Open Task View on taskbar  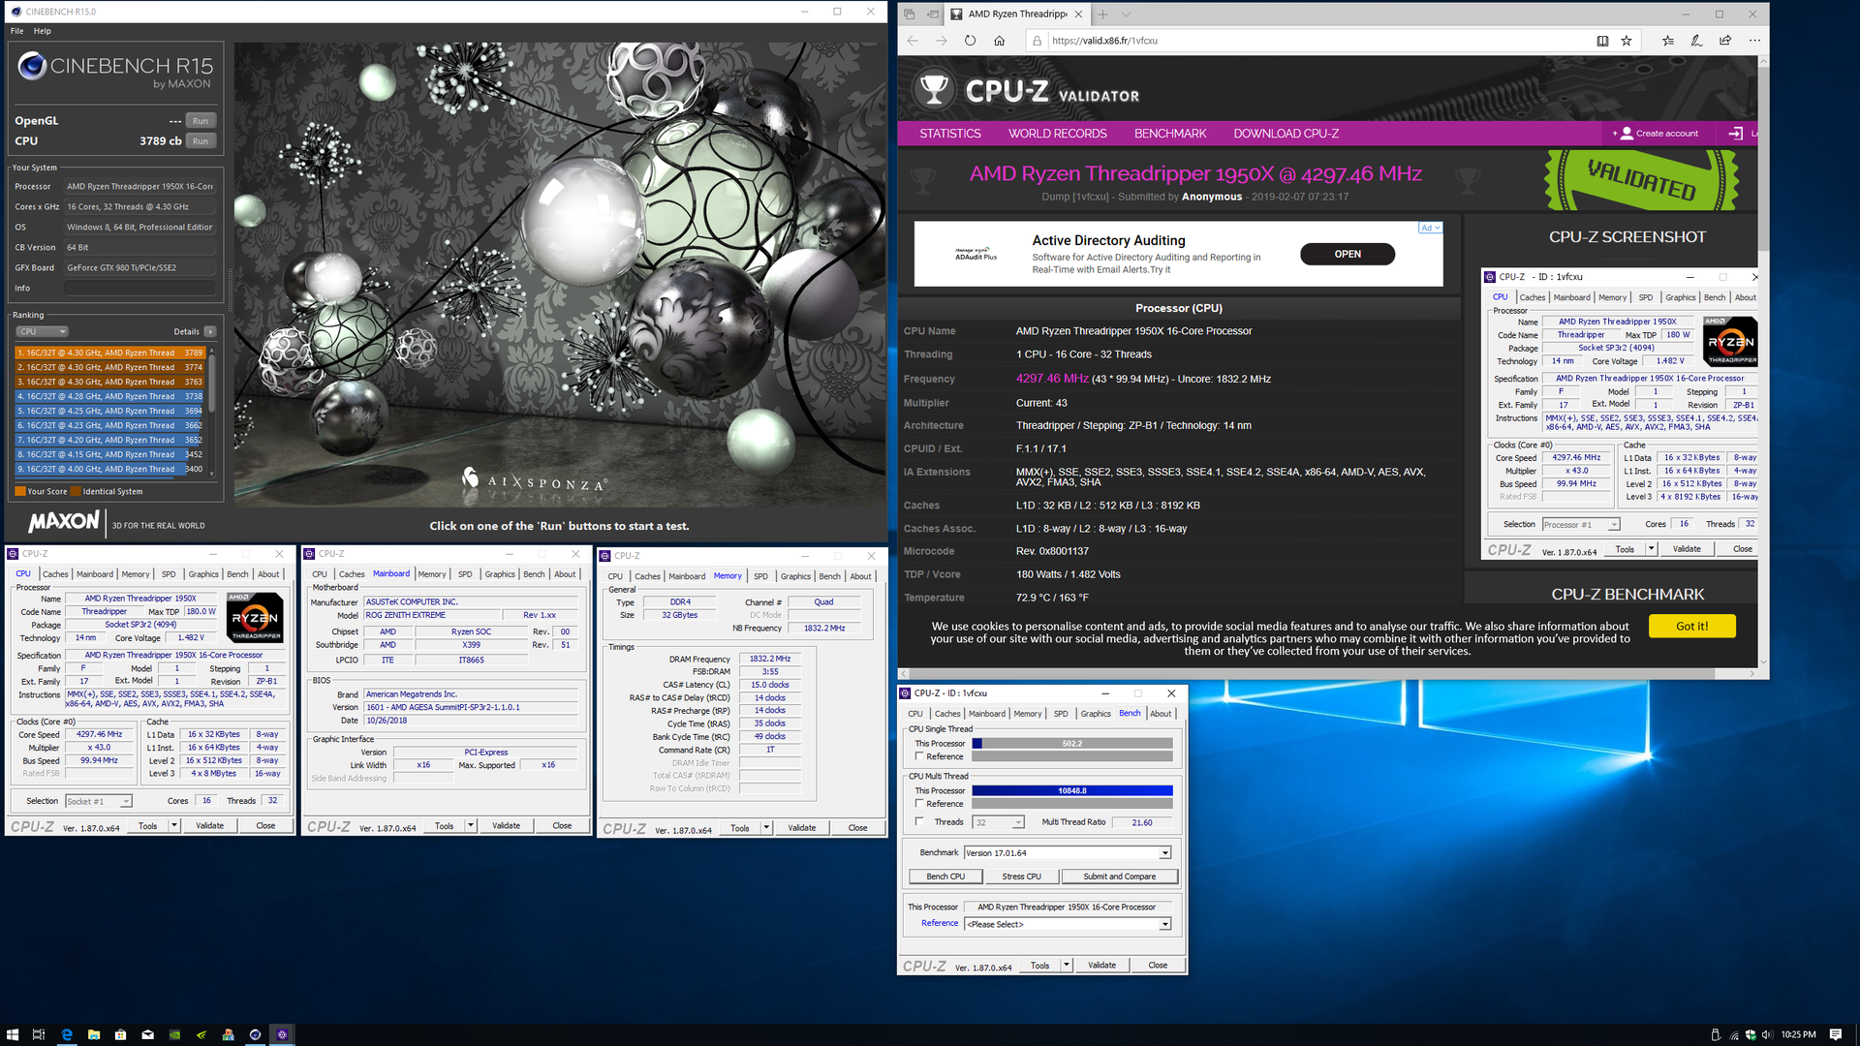39,1034
